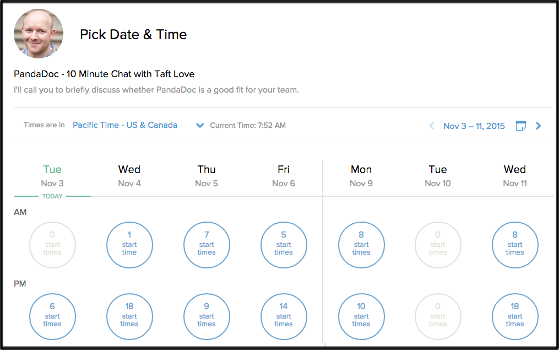Open Pacific Time - US & Canada selector

pyautogui.click(x=125, y=125)
